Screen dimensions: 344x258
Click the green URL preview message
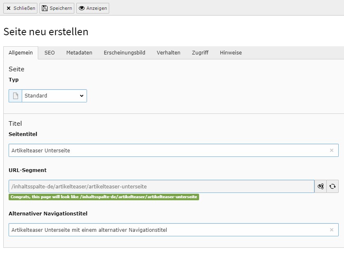103,197
